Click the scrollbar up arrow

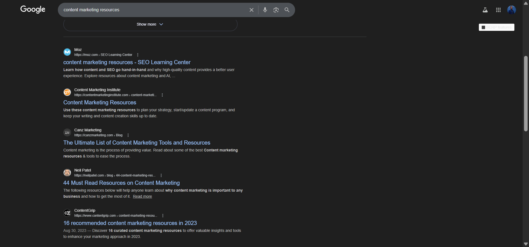526,3
